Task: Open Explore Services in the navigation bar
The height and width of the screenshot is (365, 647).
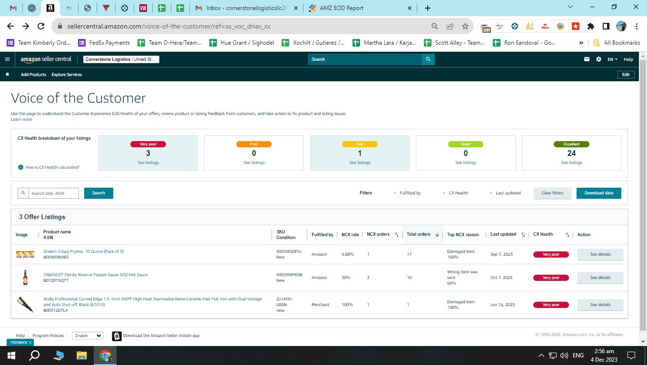Action: click(x=67, y=75)
